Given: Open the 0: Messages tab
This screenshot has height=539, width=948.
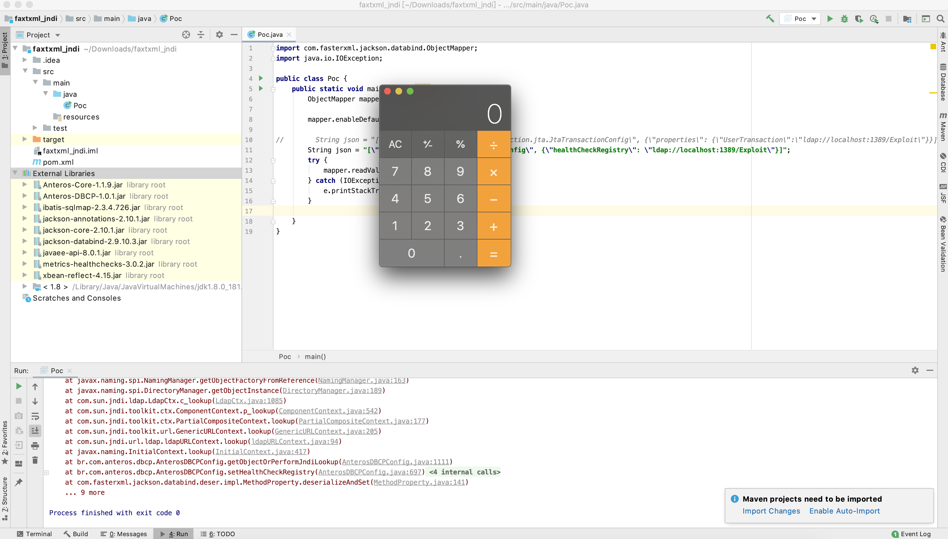Looking at the screenshot, I should pos(124,534).
